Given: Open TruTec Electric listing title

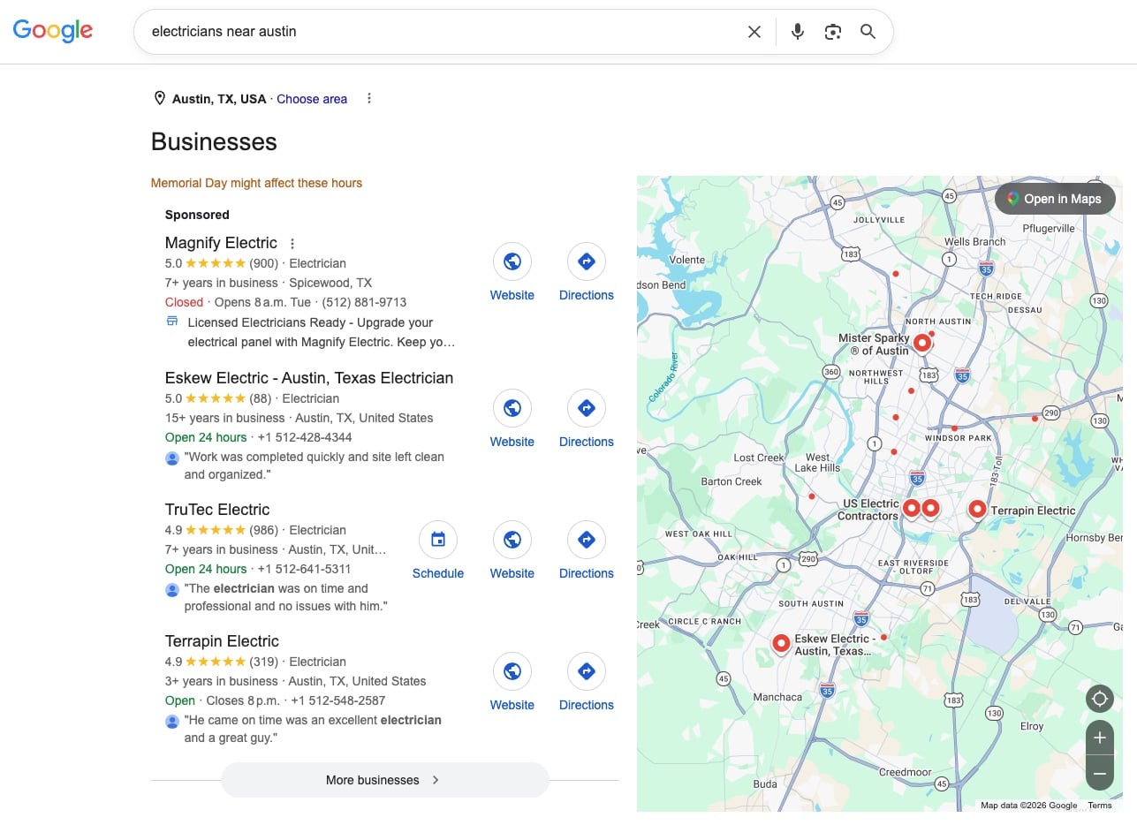Looking at the screenshot, I should (x=217, y=510).
